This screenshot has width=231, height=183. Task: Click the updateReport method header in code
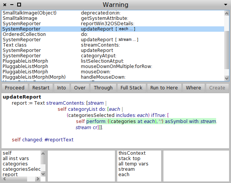tap(22, 97)
